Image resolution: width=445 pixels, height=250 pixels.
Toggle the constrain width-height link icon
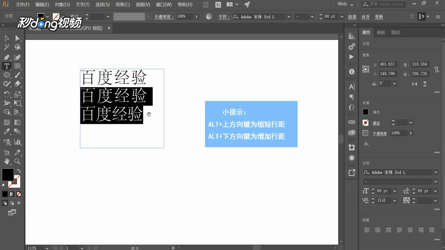[436, 69]
